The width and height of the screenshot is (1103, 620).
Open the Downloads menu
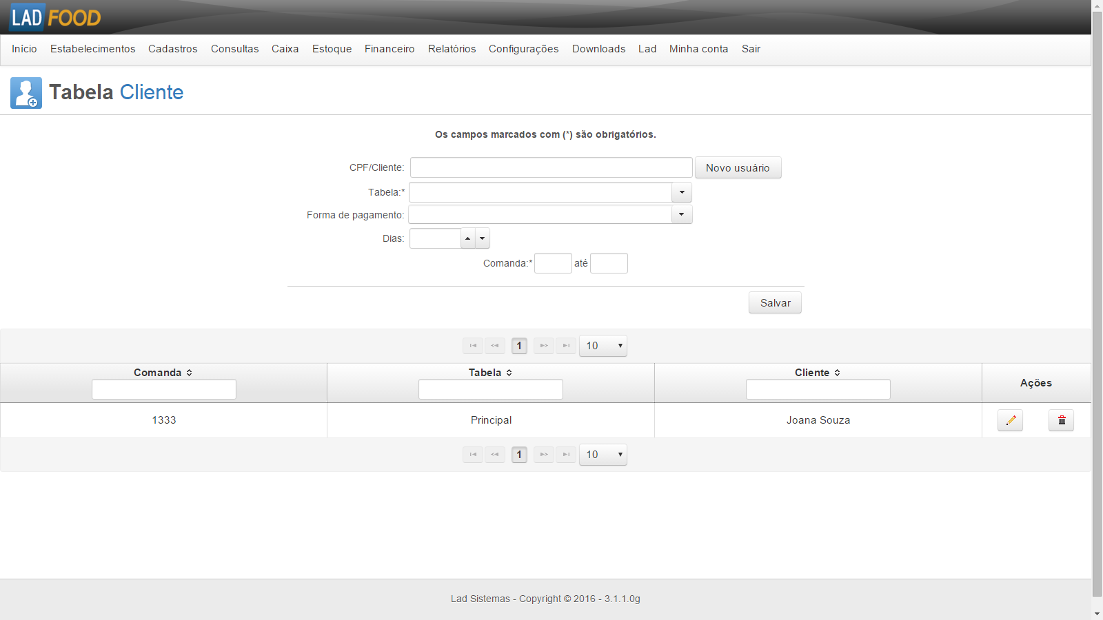click(x=599, y=49)
